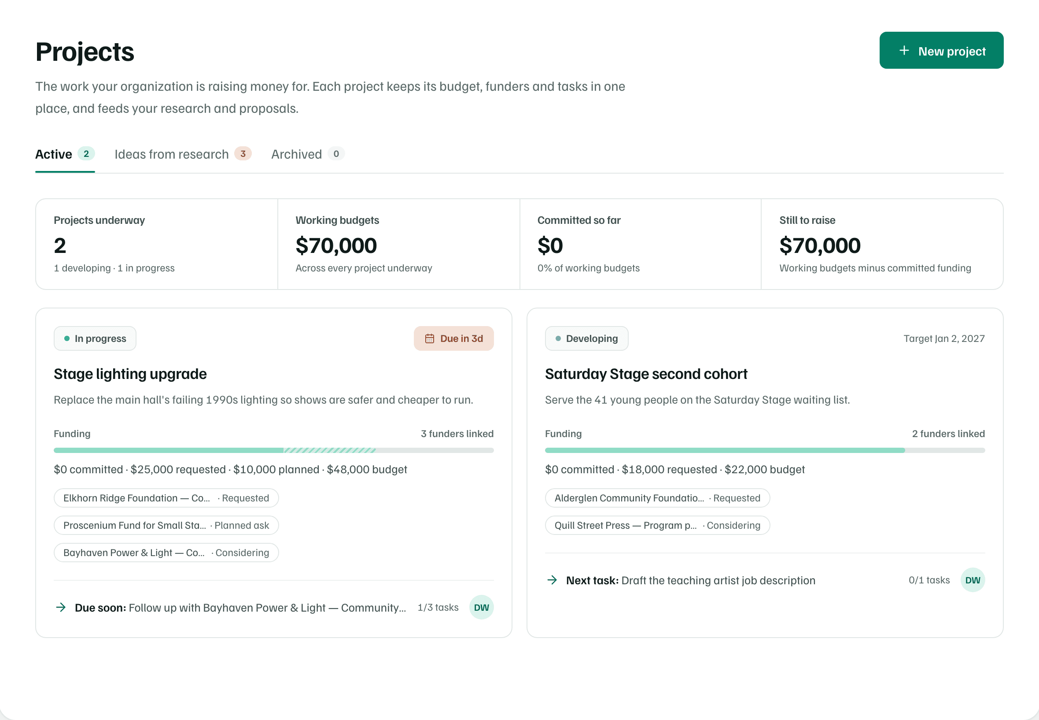This screenshot has width=1039, height=720.
Task: Click the Projects underway stat card
Action: tap(157, 244)
